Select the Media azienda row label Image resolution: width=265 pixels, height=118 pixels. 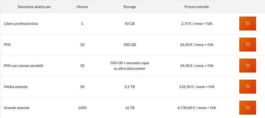point(16,87)
